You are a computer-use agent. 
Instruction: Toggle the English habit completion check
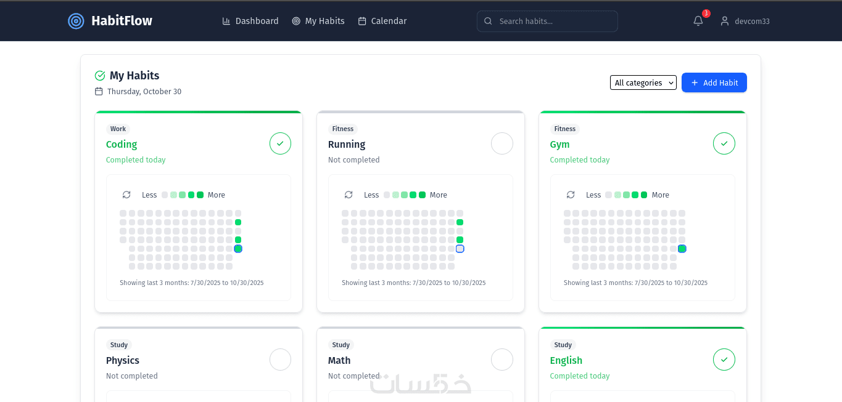click(724, 360)
